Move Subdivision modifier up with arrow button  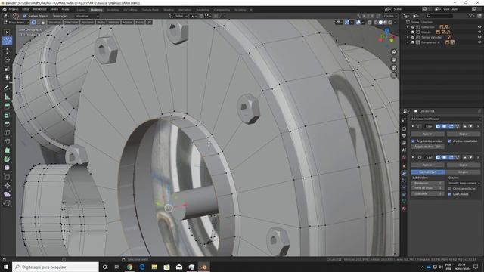coord(465,157)
